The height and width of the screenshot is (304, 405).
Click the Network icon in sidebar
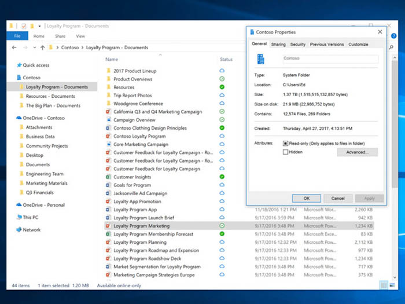pyautogui.click(x=19, y=230)
